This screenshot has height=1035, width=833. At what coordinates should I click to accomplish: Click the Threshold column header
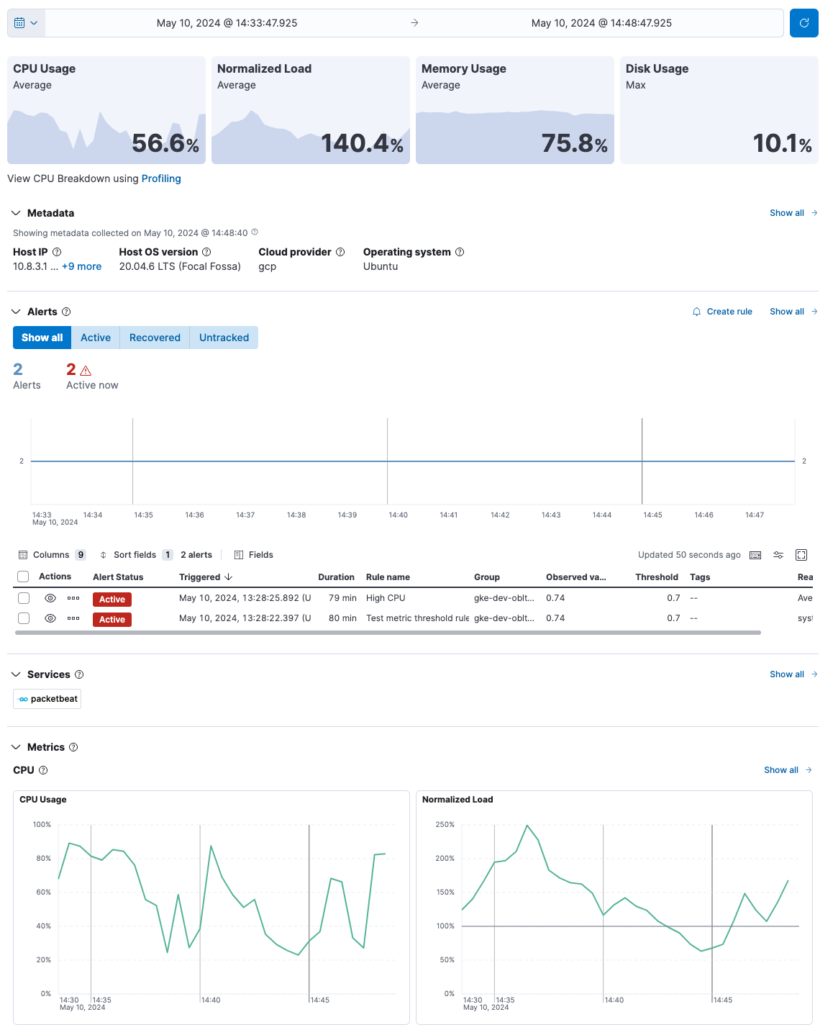(x=657, y=577)
